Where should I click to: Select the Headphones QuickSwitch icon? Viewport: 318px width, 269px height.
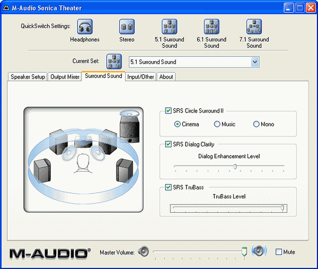[x=85, y=27]
